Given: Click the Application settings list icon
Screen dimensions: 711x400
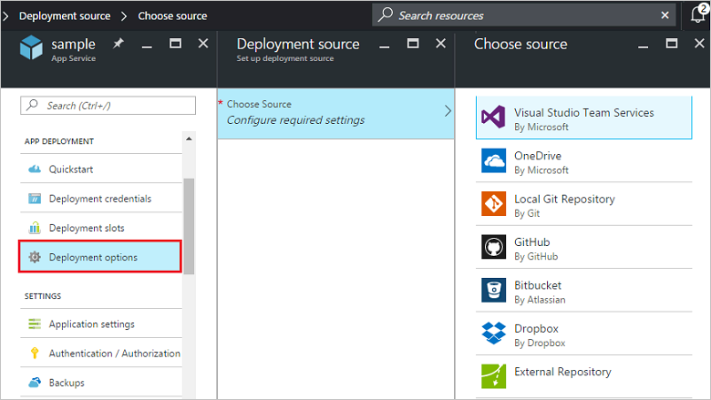Looking at the screenshot, I should pos(35,323).
